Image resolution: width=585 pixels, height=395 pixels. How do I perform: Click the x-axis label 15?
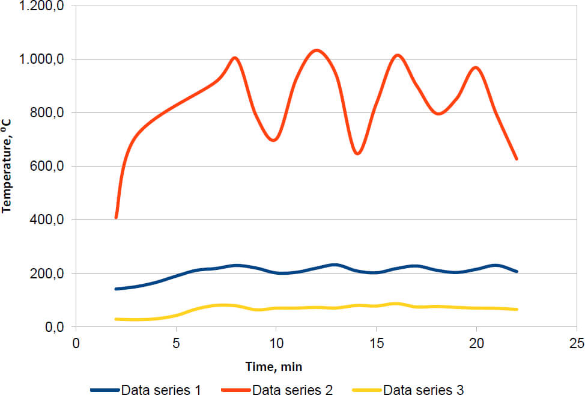pyautogui.click(x=376, y=343)
